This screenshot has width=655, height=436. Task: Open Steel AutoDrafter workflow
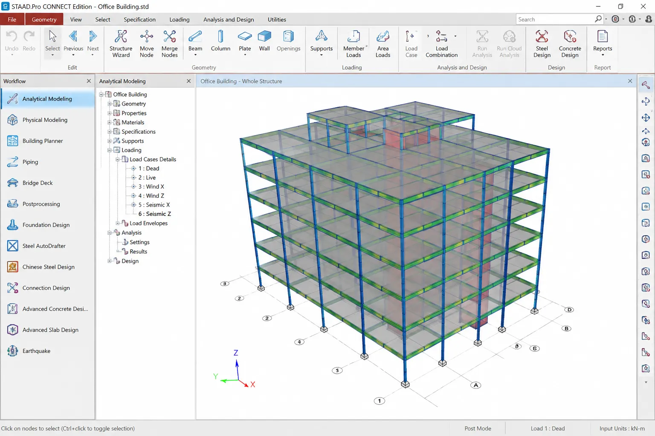tap(48, 246)
